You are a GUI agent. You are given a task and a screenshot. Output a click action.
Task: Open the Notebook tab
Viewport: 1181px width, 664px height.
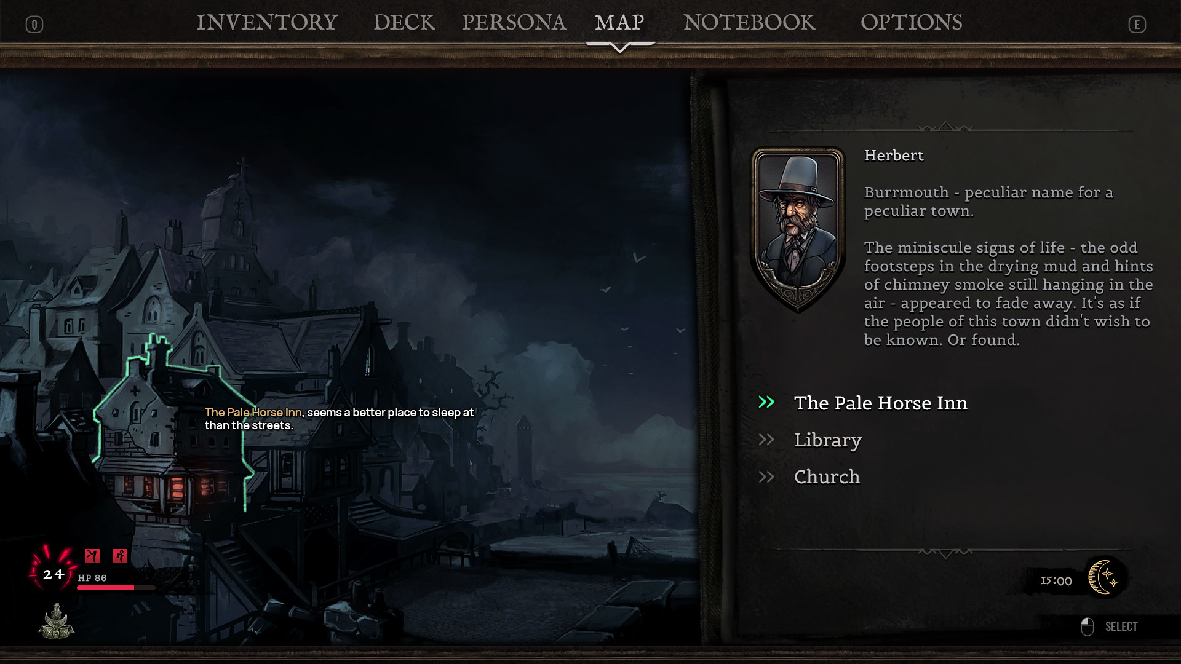[749, 22]
